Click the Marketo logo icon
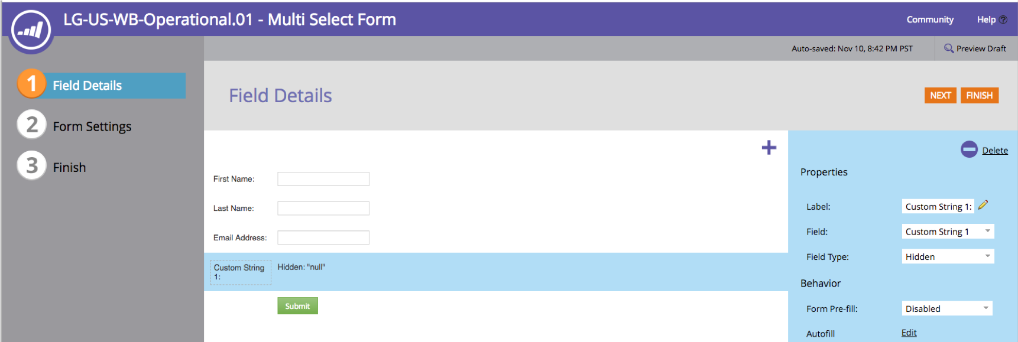This screenshot has width=1018, height=342. pos(31,30)
